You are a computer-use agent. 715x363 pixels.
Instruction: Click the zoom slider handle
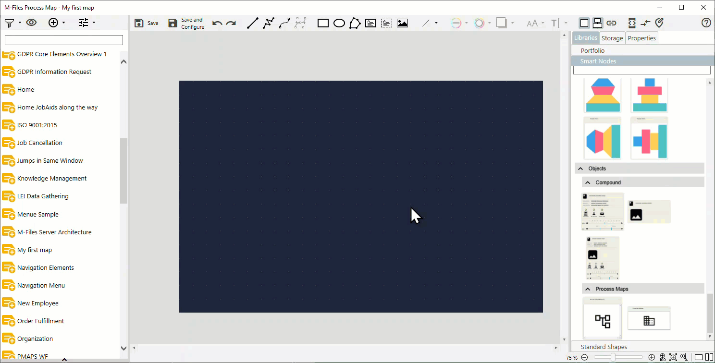coord(613,357)
